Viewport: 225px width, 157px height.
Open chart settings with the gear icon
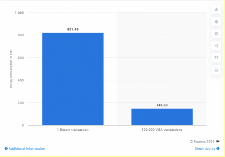[x=216, y=33]
